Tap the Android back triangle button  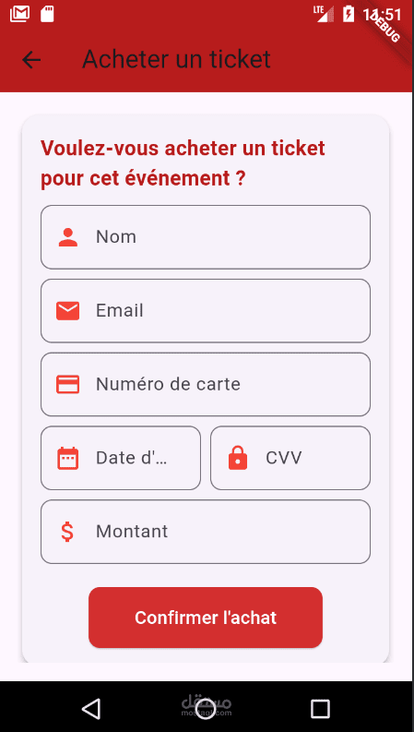91,709
